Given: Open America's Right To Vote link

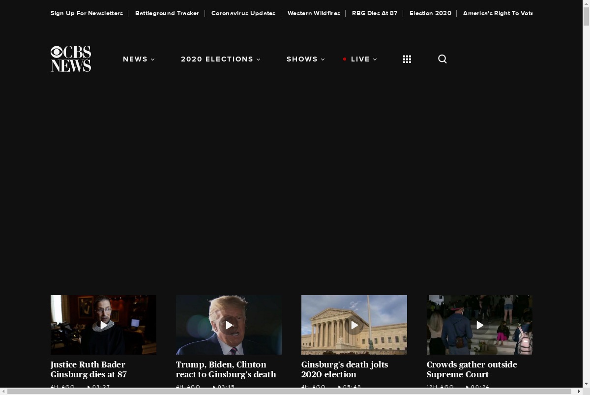Looking at the screenshot, I should (498, 13).
